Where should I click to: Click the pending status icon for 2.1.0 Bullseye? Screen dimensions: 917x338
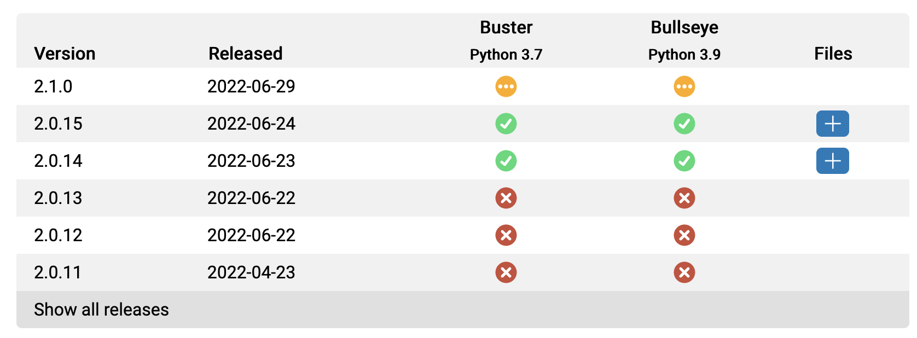(x=684, y=86)
